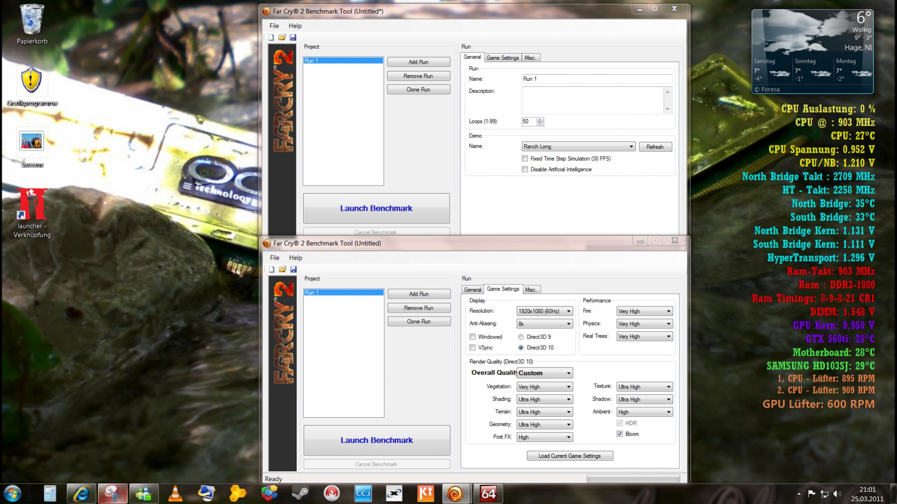897x504 pixels.
Task: Select the Direct3D 9 radio button
Action: 521,337
